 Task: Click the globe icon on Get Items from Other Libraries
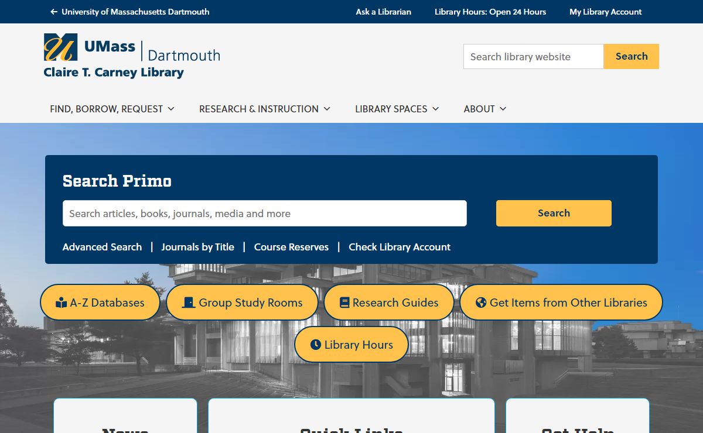[481, 303]
